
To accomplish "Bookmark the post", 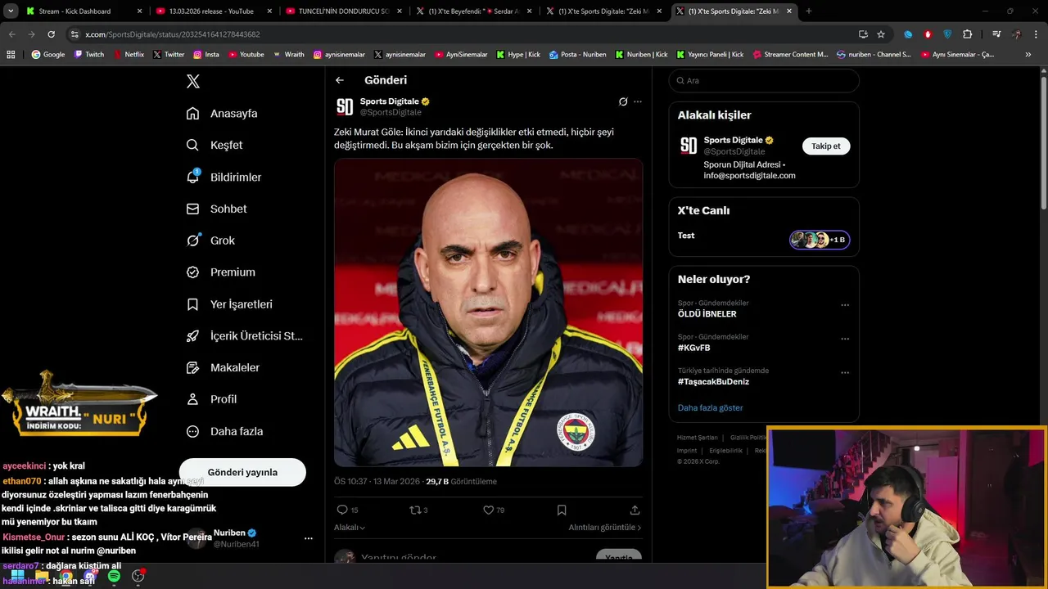I will tap(562, 510).
